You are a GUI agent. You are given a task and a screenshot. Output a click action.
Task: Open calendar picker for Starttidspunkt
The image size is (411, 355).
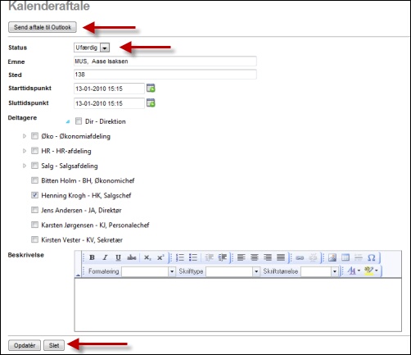(x=151, y=88)
